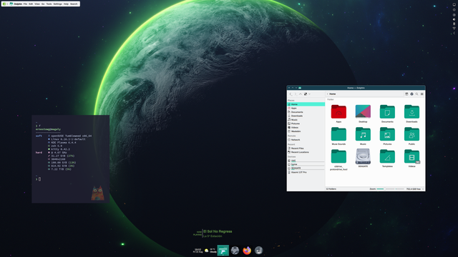This screenshot has width=458, height=257.
Task: Click the free space indicator in status bar
Action: 414,189
